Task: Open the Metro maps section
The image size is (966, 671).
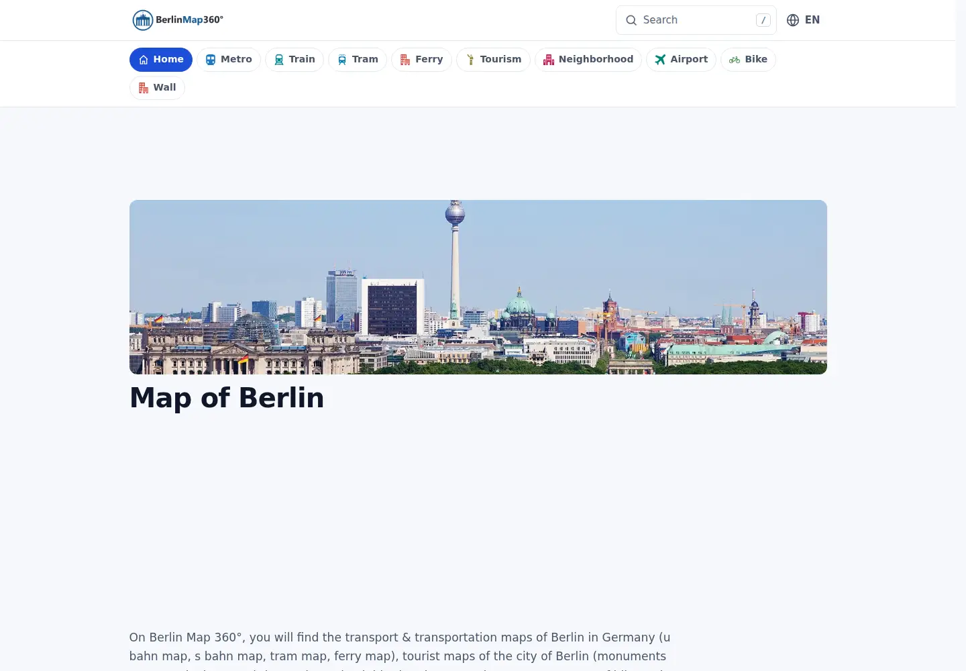Action: (229, 60)
